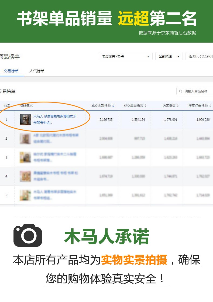Open the blurred rank 3 product title link
The image size is (213, 302).
pyautogui.click(x=55, y=157)
